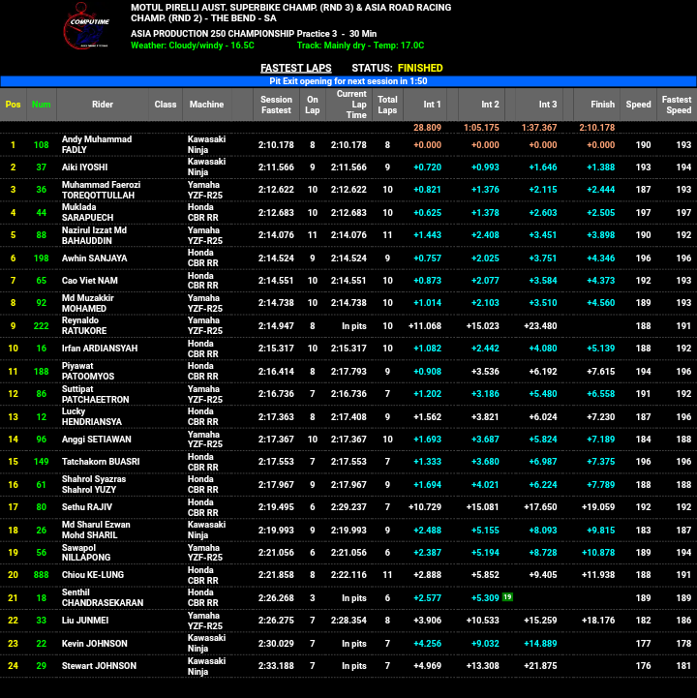Click the Pos column header

click(x=13, y=105)
